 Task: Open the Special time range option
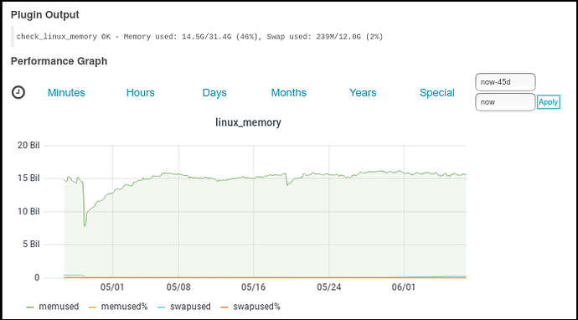436,92
